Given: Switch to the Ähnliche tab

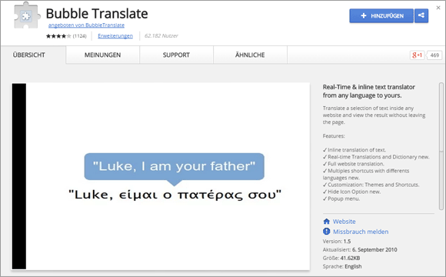Looking at the screenshot, I should (x=250, y=55).
